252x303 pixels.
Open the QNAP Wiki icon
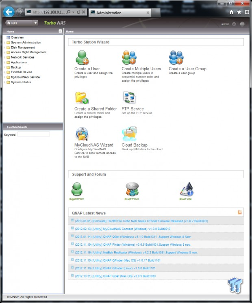tap(187, 189)
